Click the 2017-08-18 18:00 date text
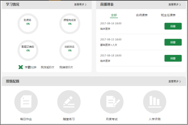The width and height of the screenshot is (188, 125). [111, 56]
